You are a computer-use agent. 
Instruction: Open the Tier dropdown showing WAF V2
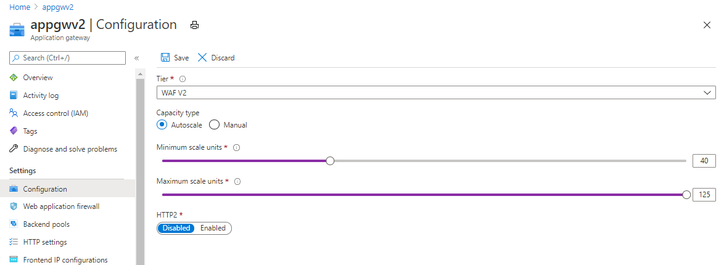(x=436, y=92)
